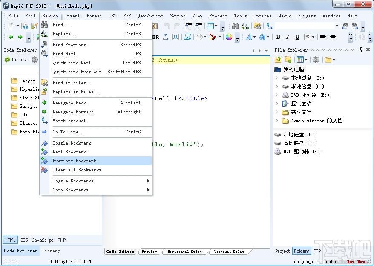Select the Scripts folder in Code Explorer
374x266 pixels.
click(24, 106)
